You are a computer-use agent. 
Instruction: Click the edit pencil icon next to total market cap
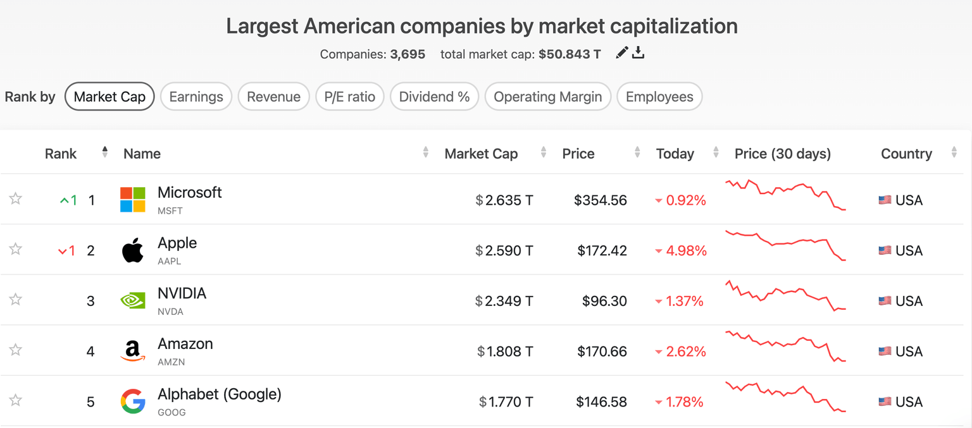pyautogui.click(x=621, y=53)
